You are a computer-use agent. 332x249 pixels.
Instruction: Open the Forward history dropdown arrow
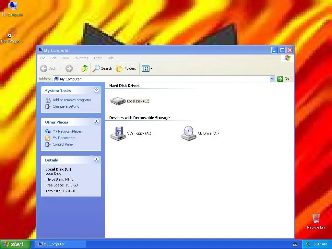[77, 68]
